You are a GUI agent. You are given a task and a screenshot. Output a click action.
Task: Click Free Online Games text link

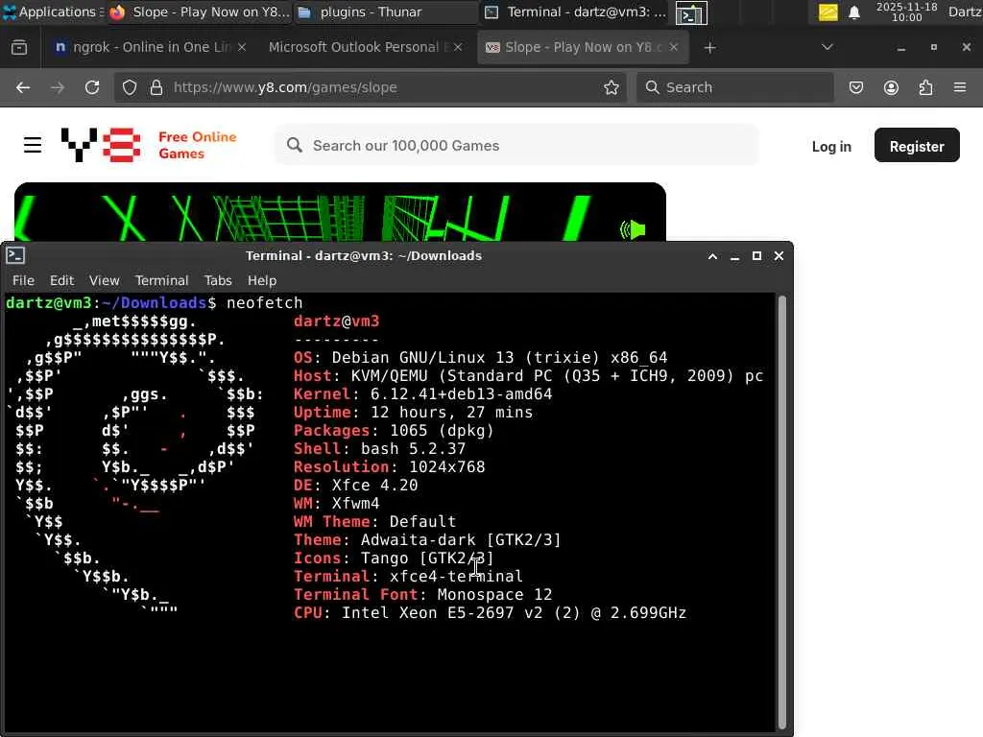[197, 145]
